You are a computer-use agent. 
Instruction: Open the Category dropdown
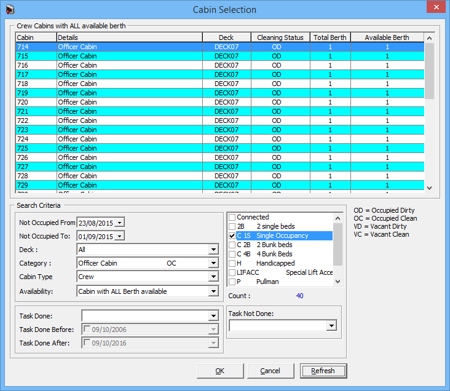(x=213, y=263)
